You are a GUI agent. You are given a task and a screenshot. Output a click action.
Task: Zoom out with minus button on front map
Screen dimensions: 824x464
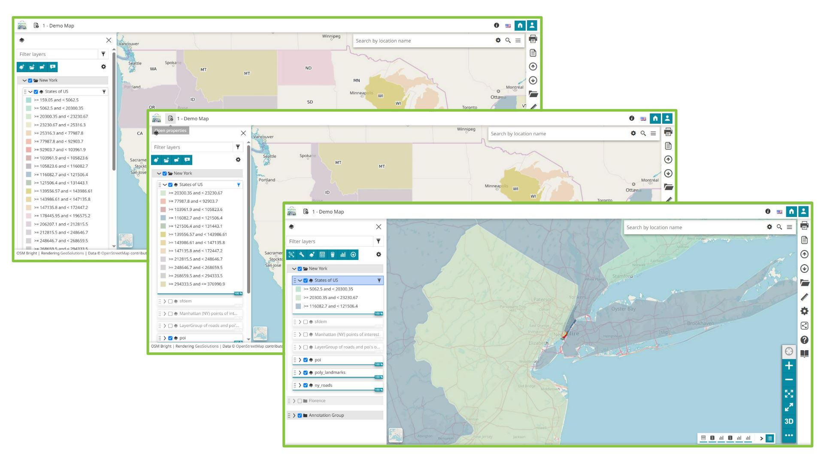tap(789, 380)
